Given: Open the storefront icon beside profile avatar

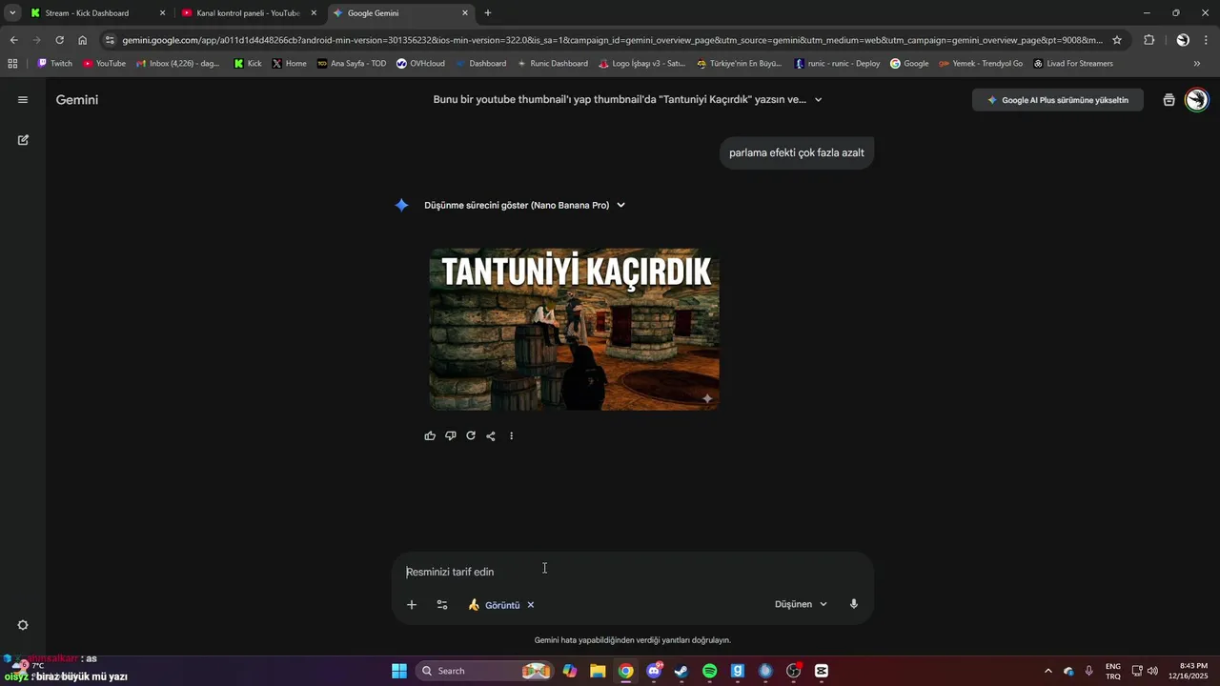Looking at the screenshot, I should pos(1169,100).
